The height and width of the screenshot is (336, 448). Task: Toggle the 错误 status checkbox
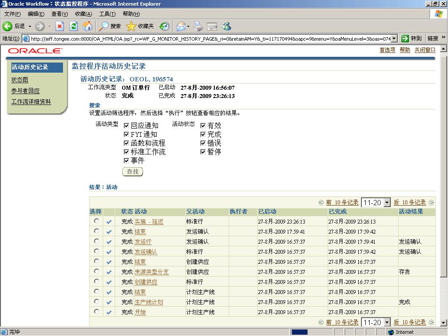click(x=203, y=143)
